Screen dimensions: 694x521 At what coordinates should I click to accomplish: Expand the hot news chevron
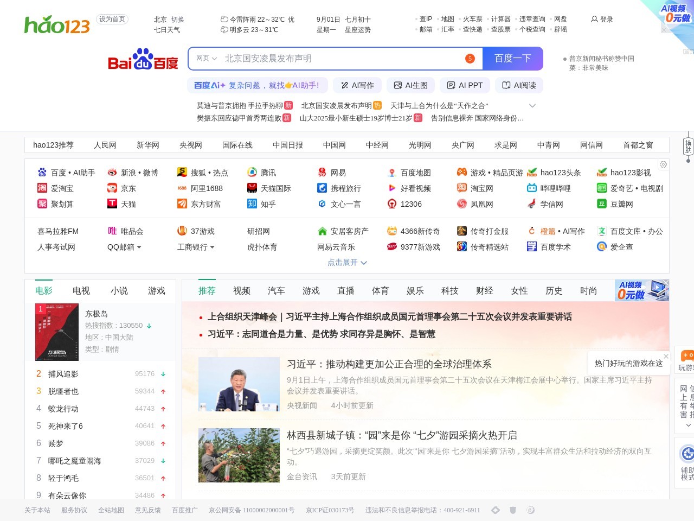coord(532,105)
